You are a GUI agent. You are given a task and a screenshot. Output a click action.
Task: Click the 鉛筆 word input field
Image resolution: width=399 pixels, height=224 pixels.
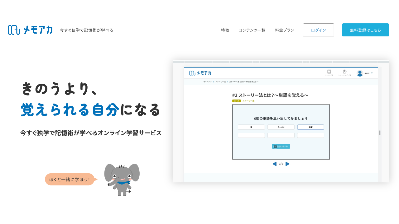coord(310,127)
